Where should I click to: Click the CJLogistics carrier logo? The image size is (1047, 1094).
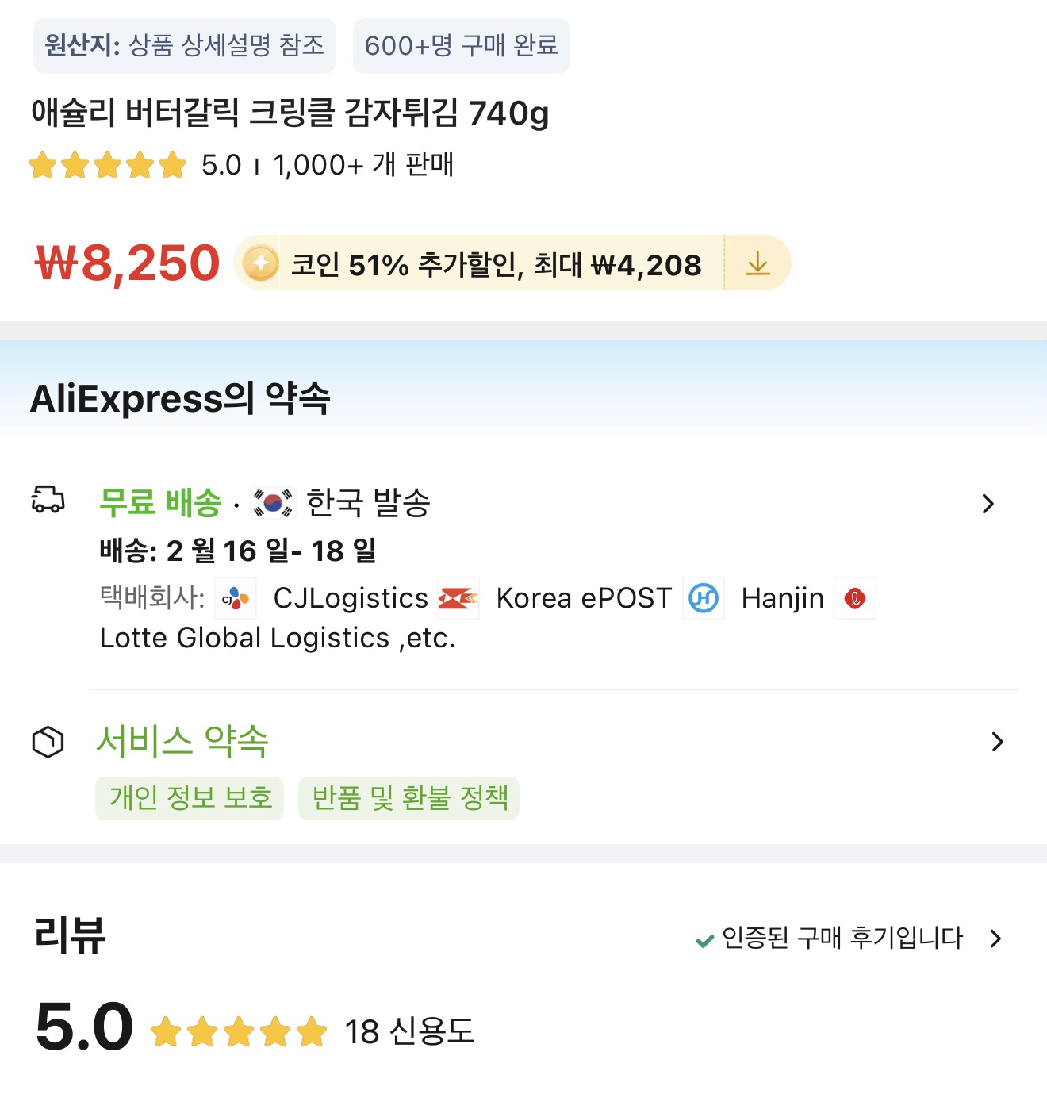(x=236, y=599)
